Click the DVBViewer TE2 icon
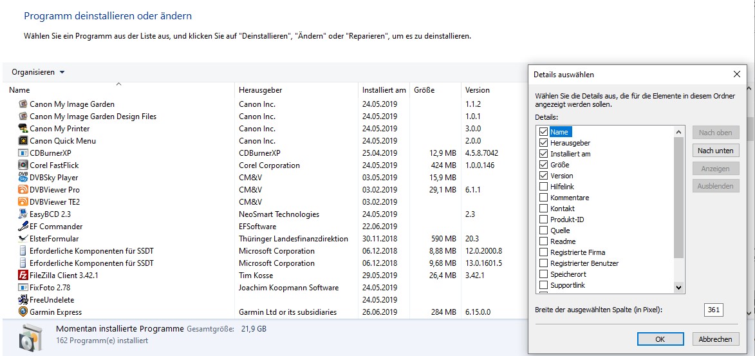 [23, 202]
